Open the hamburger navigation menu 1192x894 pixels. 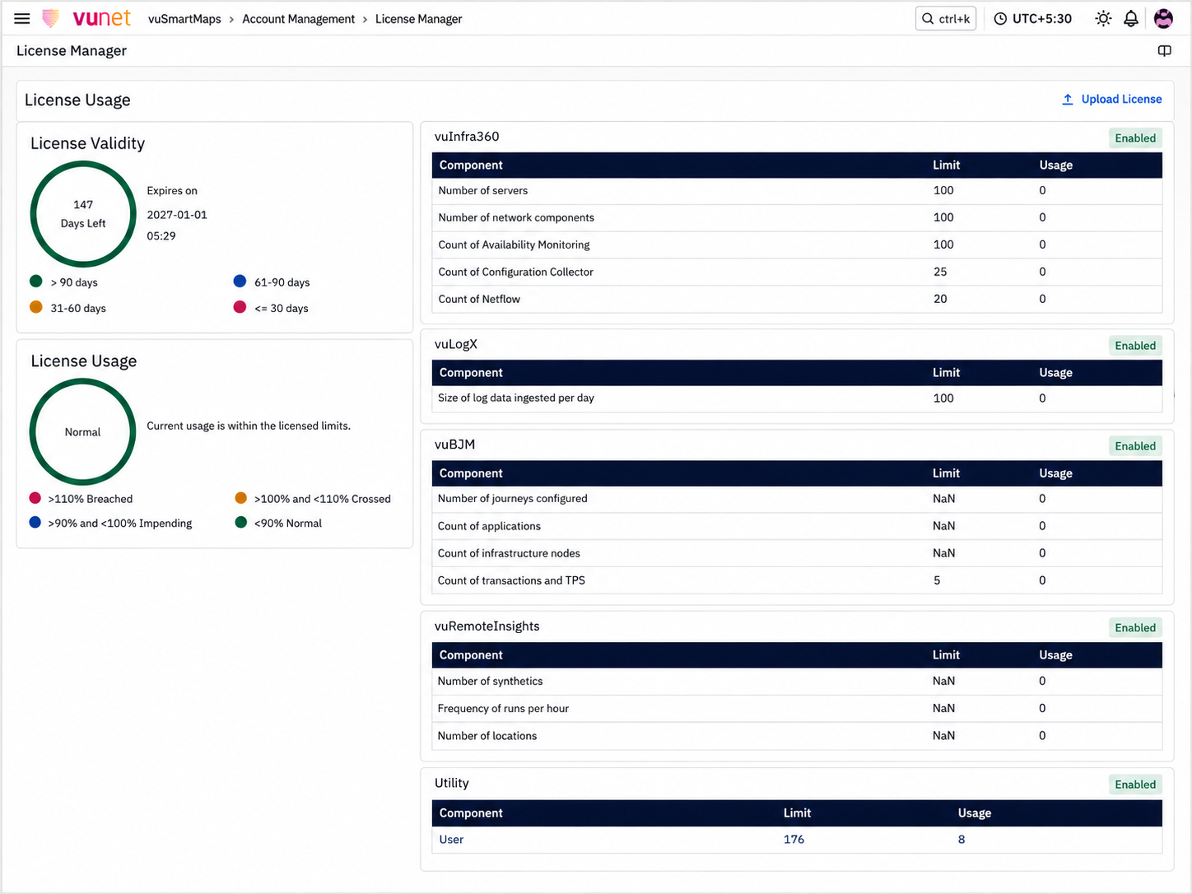(22, 18)
